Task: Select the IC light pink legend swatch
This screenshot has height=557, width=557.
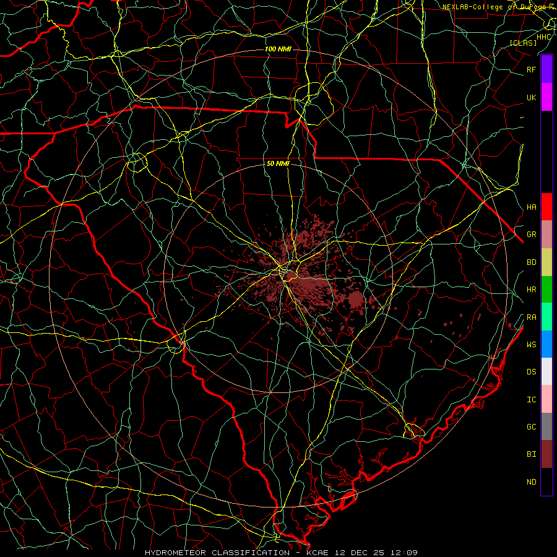Action: click(x=546, y=399)
